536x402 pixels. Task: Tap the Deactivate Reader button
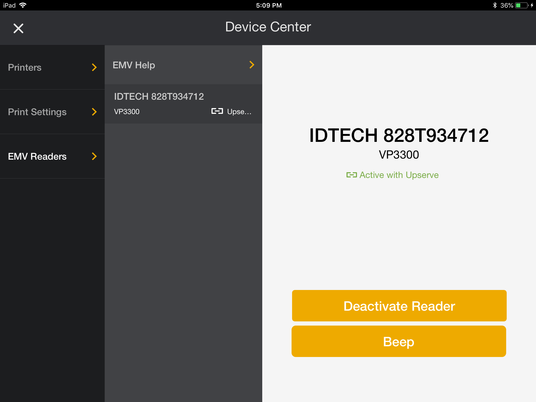tap(399, 305)
